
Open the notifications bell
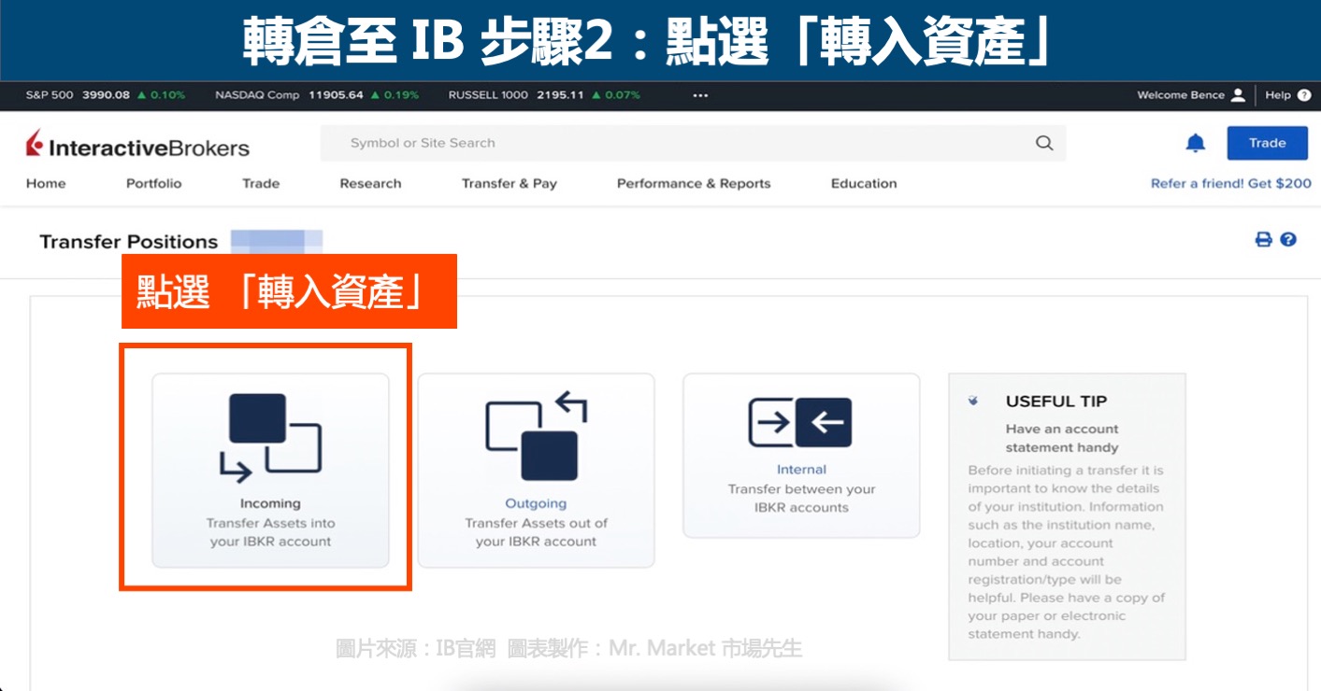(1195, 143)
